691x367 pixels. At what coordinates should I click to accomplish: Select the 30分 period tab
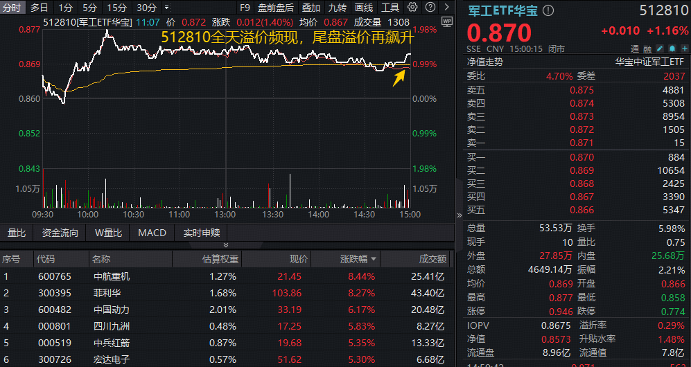coord(146,8)
